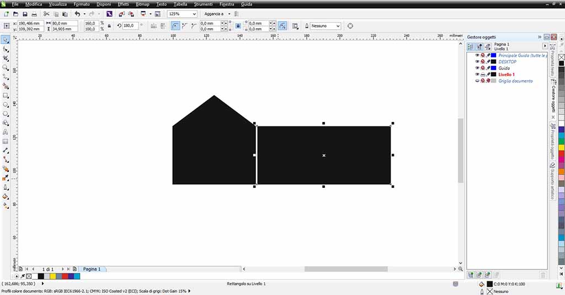Image resolution: width=565 pixels, height=295 pixels.
Task: Select the Pagina 1 page tab
Action: tap(92, 269)
